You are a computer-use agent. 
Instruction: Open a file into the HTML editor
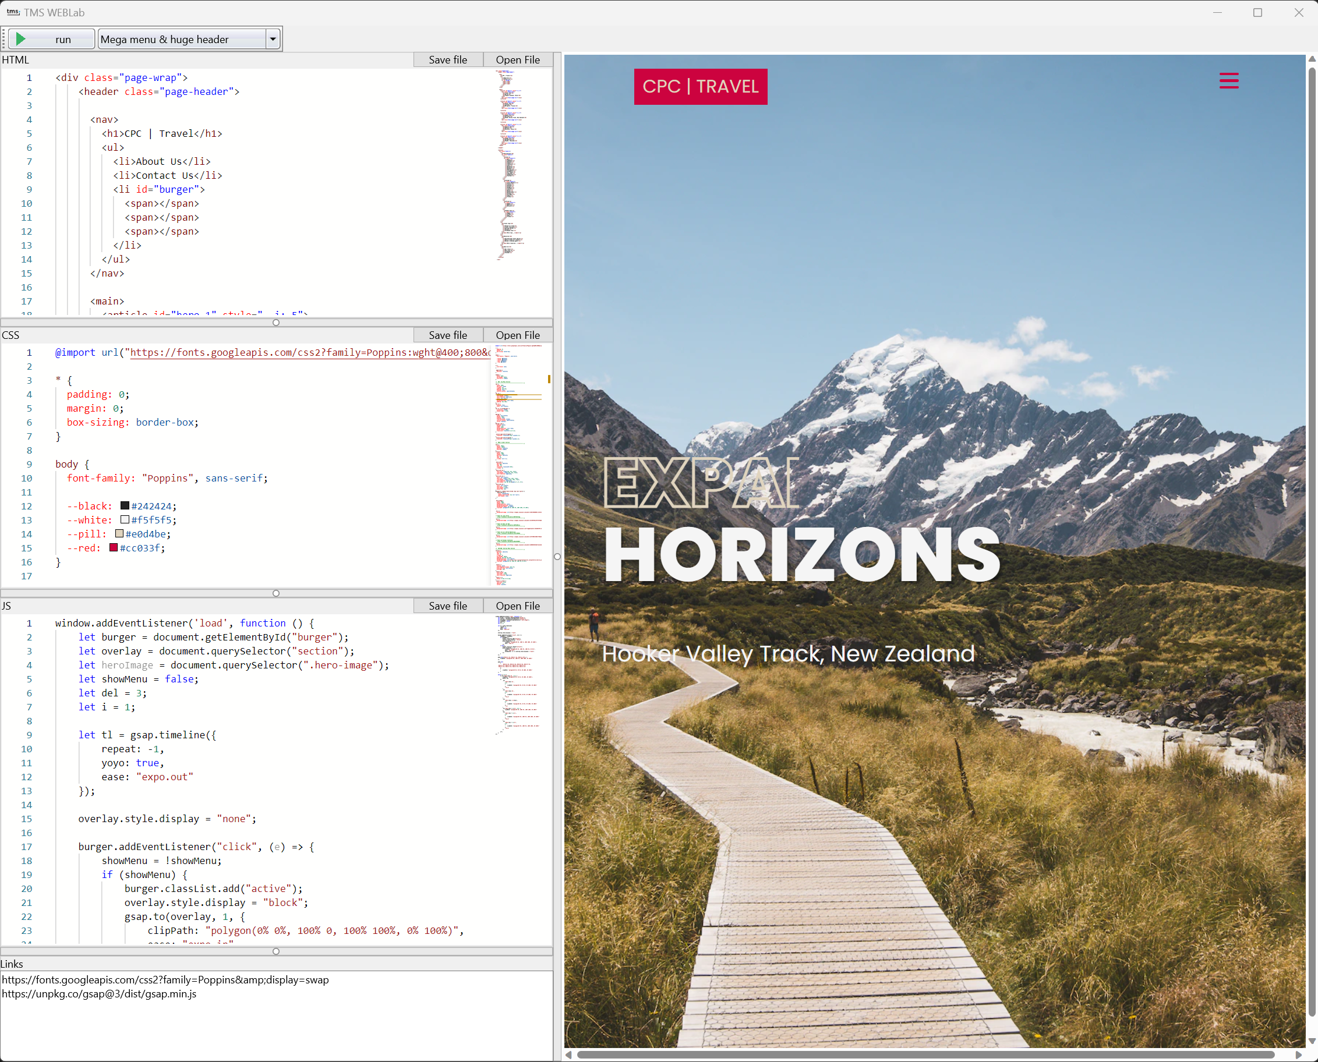[x=518, y=59]
